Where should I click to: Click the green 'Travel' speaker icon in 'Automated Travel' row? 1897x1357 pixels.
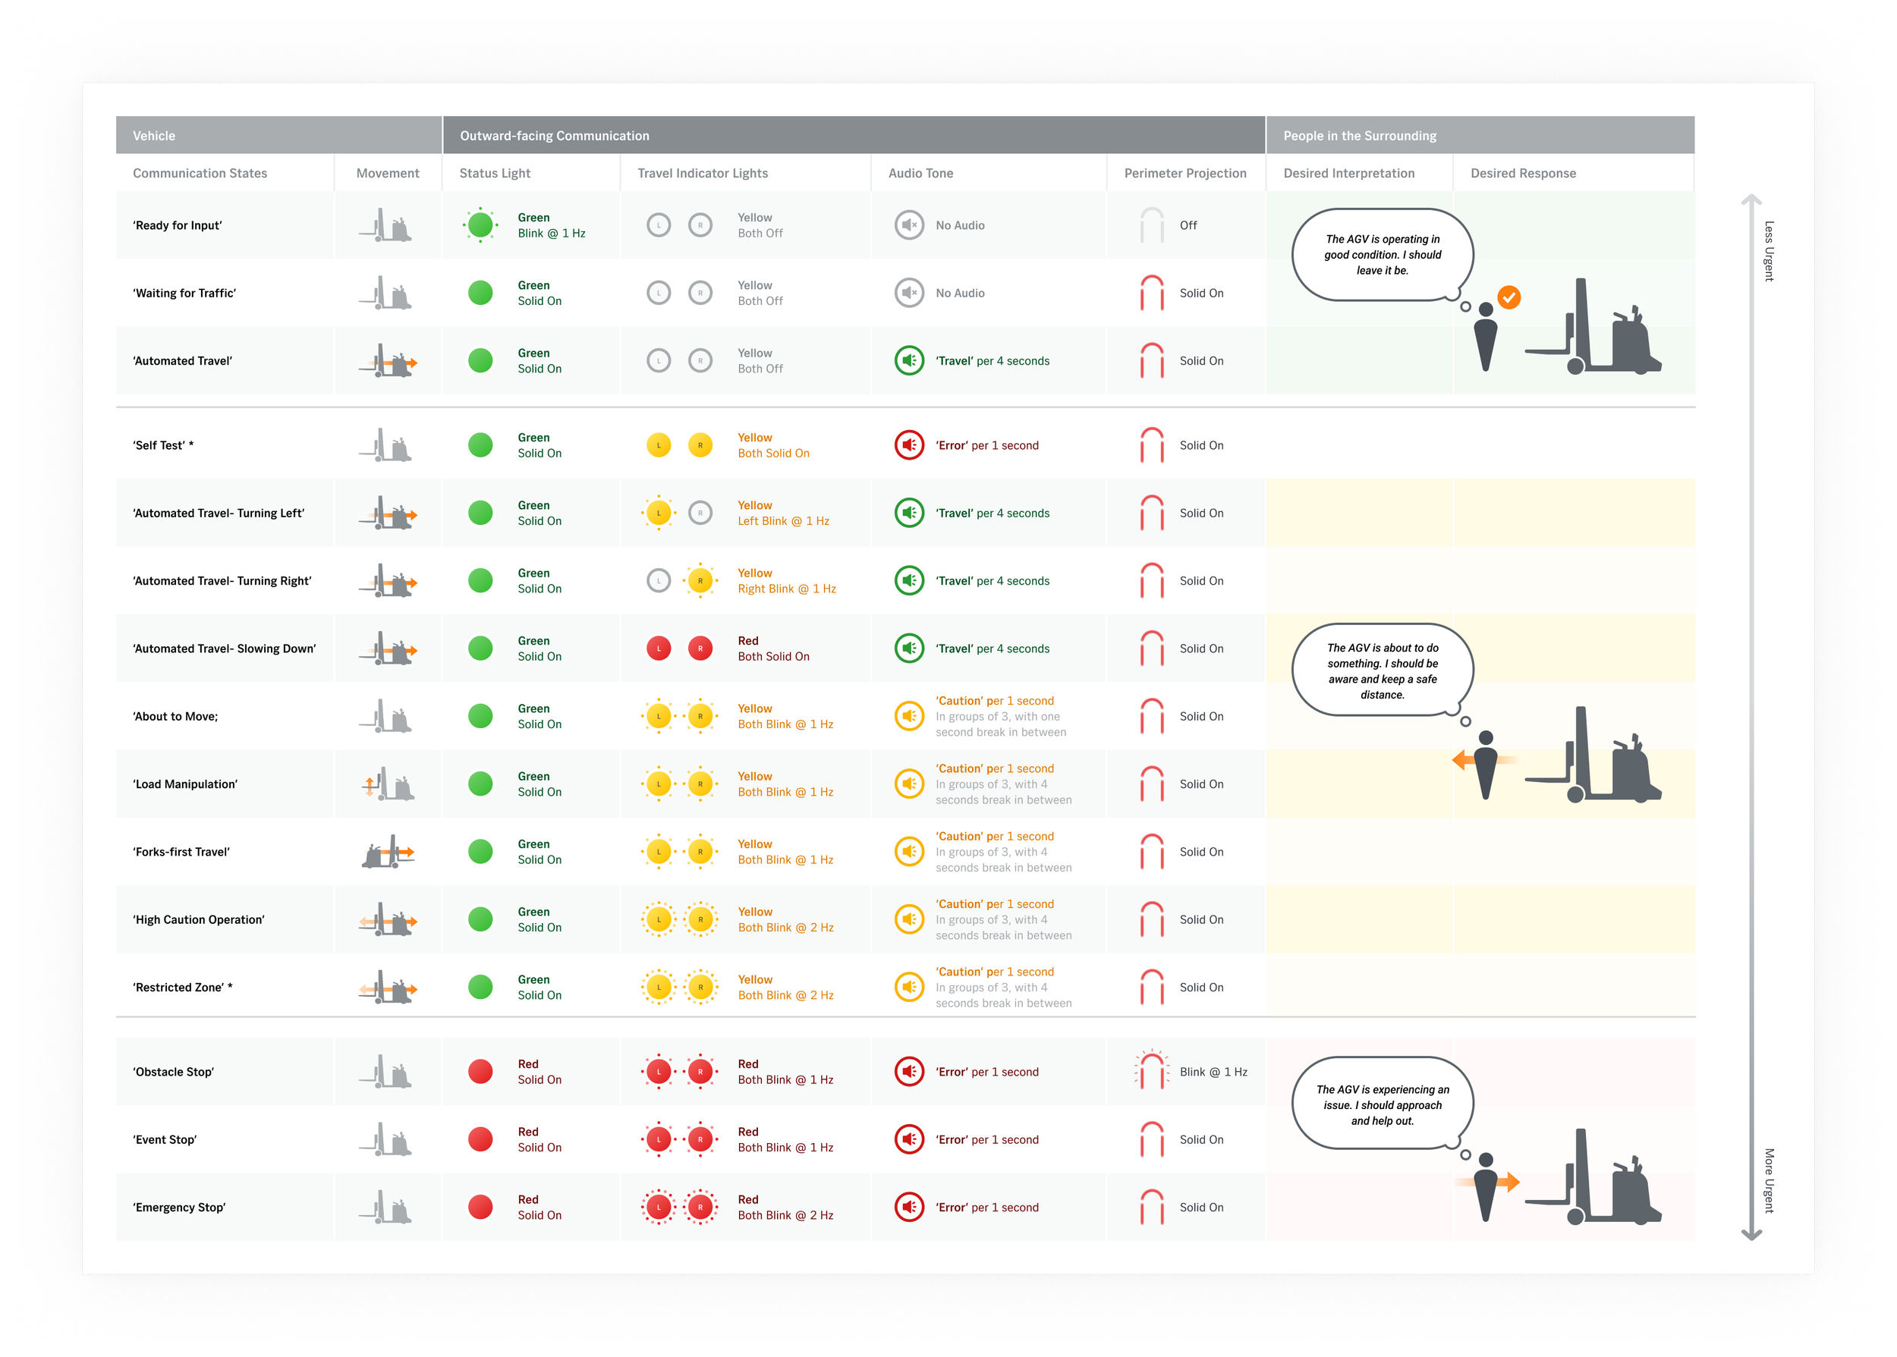point(908,360)
